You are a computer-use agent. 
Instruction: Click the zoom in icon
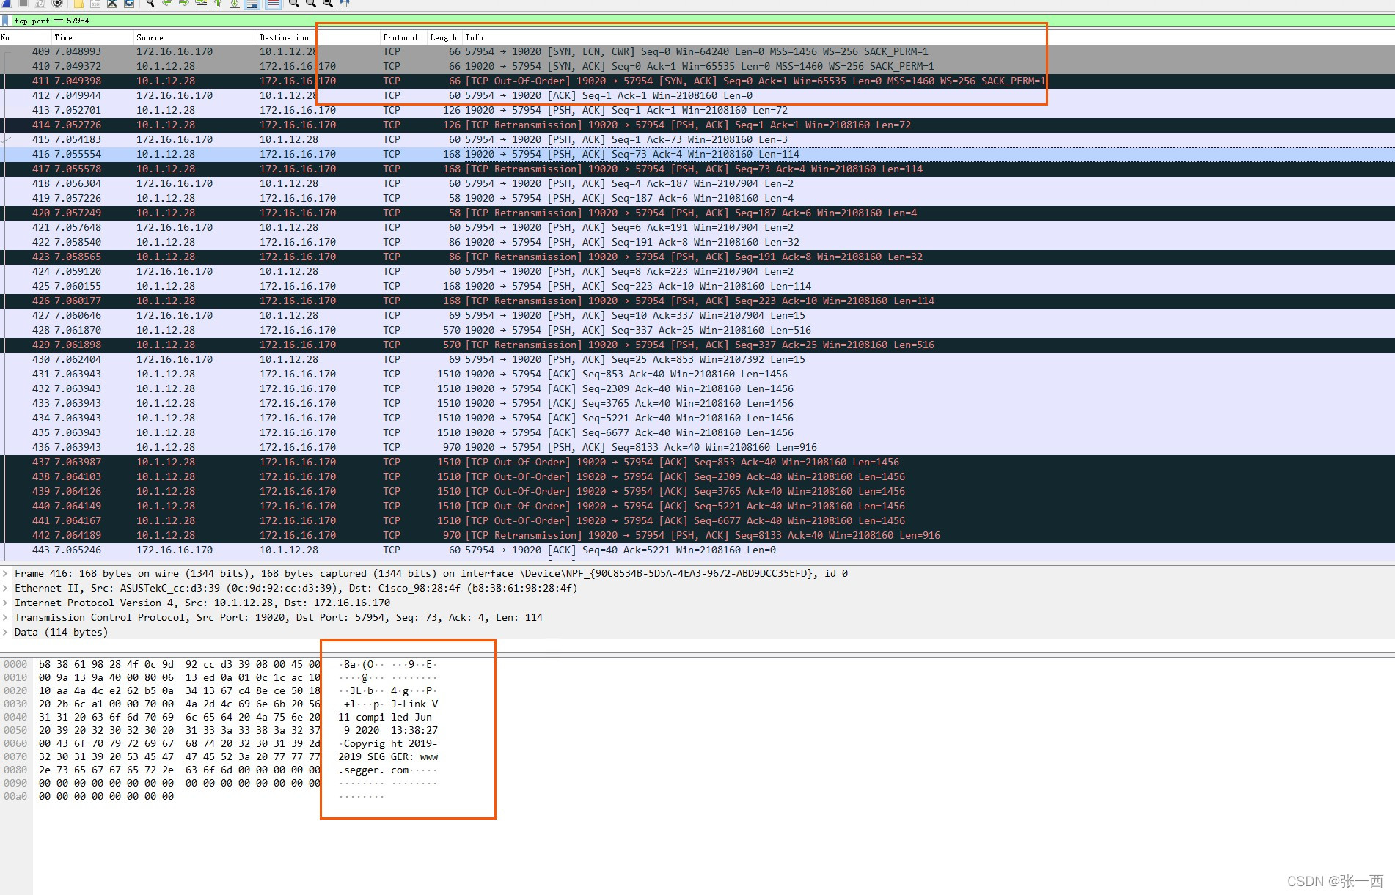[294, 3]
